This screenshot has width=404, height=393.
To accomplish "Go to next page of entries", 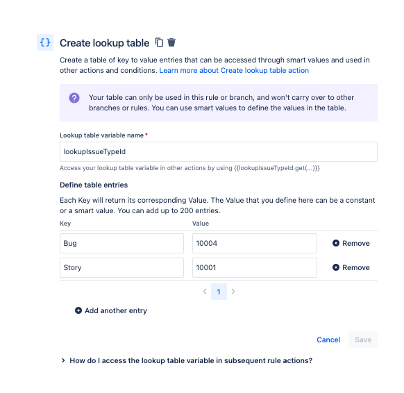I will (x=233, y=292).
